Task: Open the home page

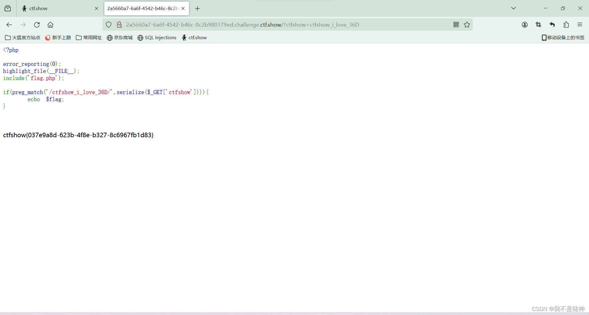Action: point(50,25)
